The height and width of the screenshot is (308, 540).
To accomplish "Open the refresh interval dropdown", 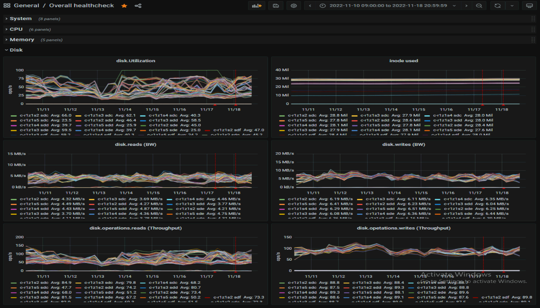I will point(512,6).
